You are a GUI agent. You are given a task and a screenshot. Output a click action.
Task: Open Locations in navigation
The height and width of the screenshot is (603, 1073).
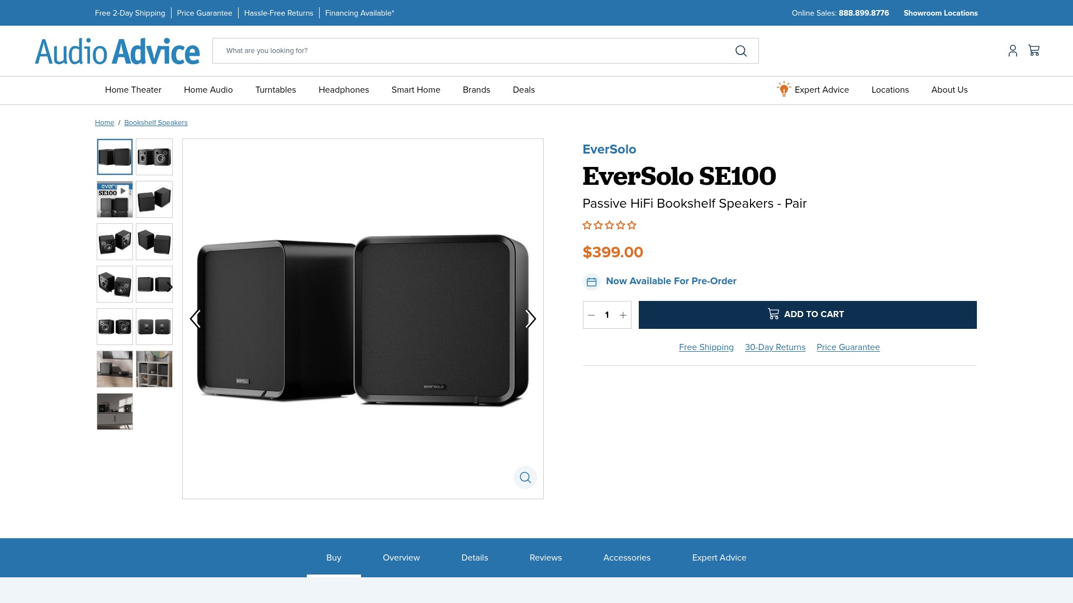pyautogui.click(x=890, y=90)
